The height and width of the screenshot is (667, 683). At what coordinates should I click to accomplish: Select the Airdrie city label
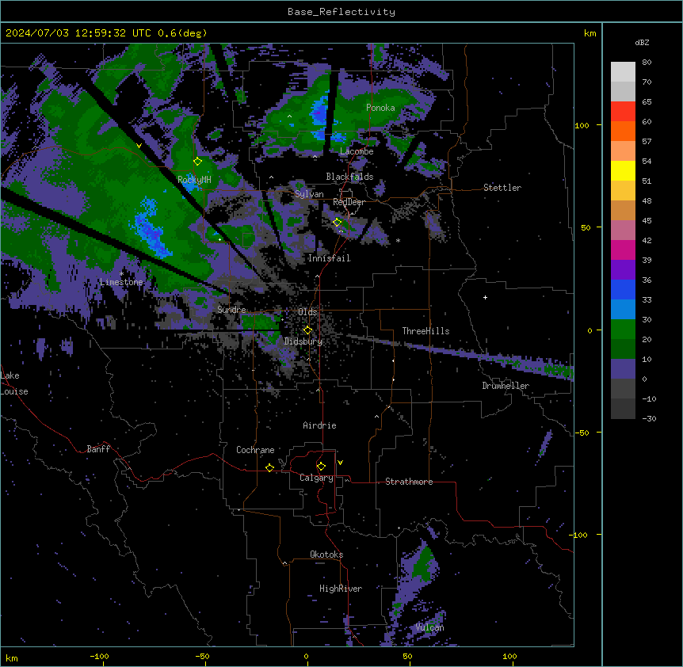(319, 425)
